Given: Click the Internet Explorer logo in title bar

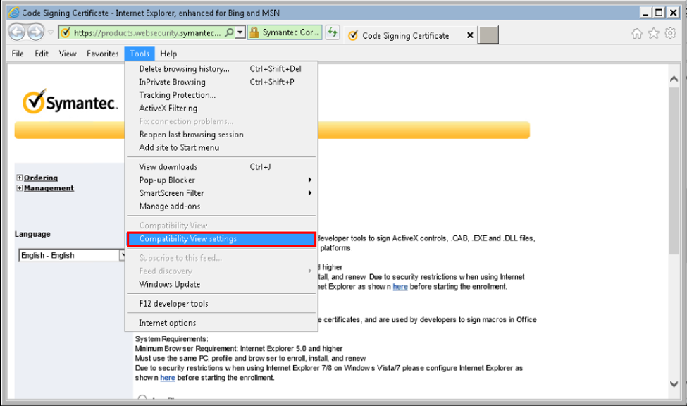Looking at the screenshot, I should pyautogui.click(x=14, y=12).
